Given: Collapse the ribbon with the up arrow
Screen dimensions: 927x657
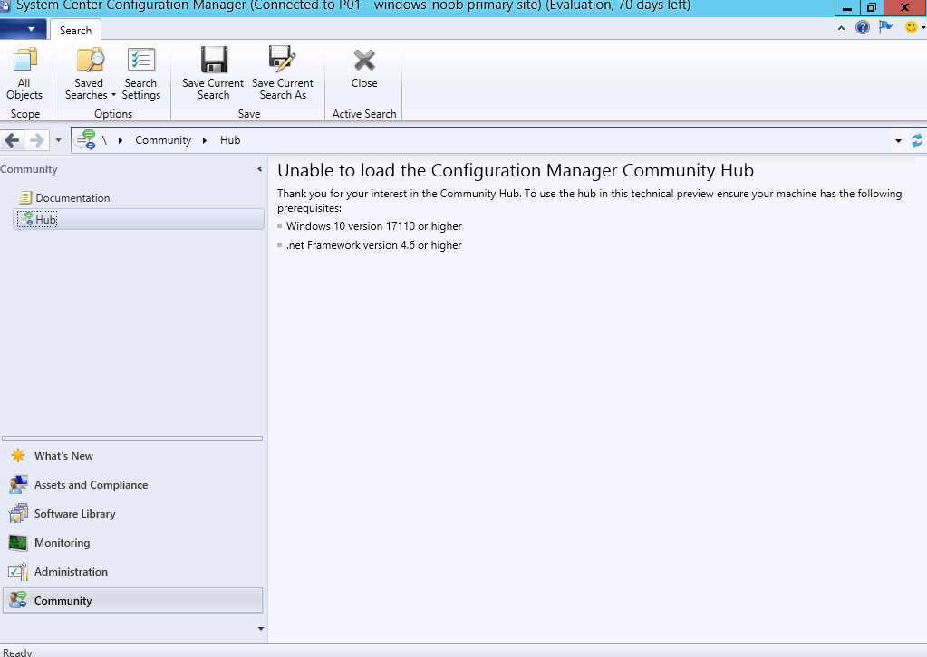Looking at the screenshot, I should coord(841,28).
